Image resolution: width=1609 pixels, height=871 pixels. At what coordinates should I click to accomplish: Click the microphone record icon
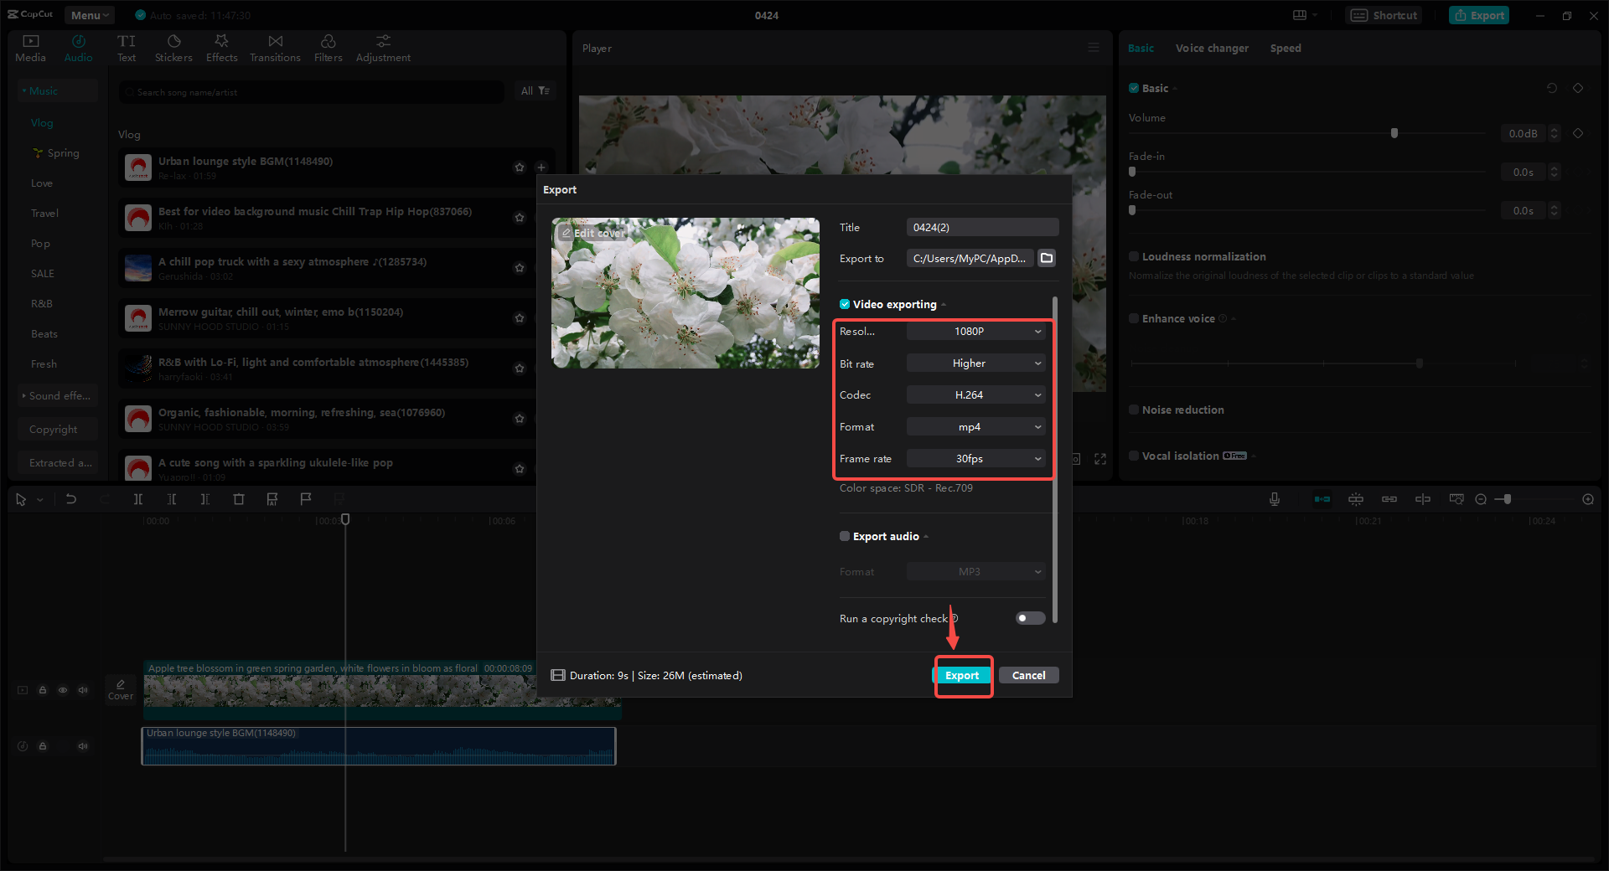point(1274,499)
